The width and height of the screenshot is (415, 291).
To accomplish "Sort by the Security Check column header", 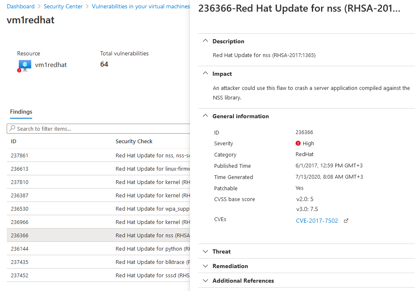I will tap(134, 142).
